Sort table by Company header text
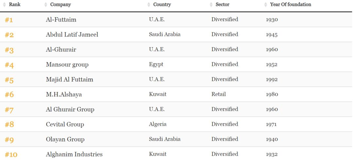The image size is (353, 160). 60,5
